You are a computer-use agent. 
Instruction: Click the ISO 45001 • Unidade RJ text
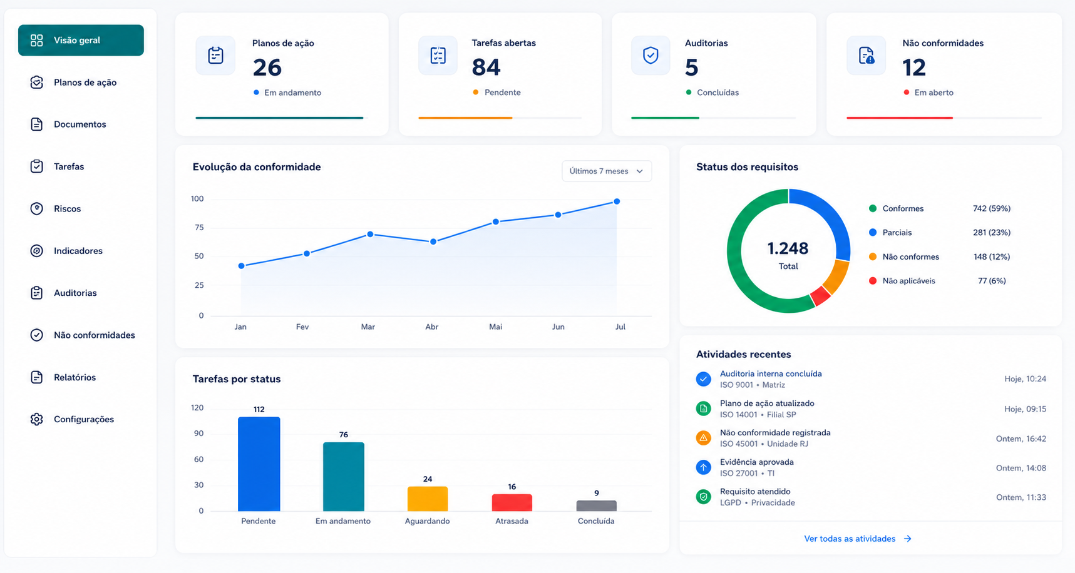[764, 444]
